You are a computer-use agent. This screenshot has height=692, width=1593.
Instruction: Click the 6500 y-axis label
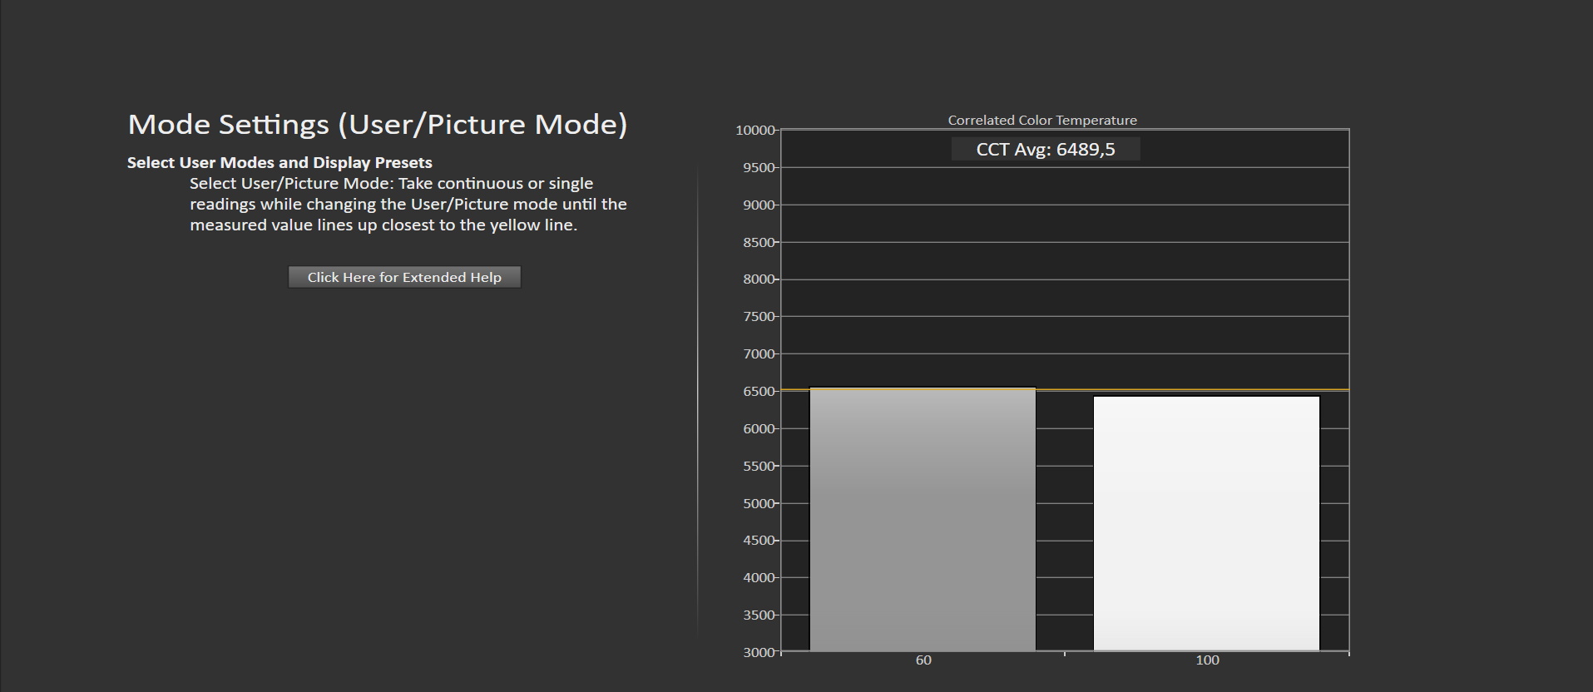coord(759,392)
